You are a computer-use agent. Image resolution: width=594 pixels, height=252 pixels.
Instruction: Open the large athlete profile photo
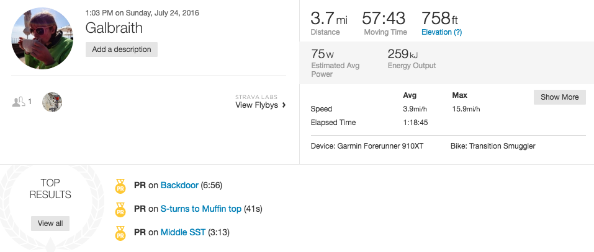point(42,38)
